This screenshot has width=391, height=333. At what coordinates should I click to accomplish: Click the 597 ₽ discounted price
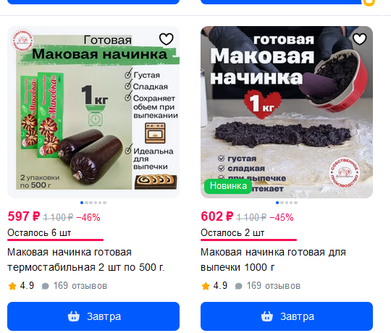[24, 216]
